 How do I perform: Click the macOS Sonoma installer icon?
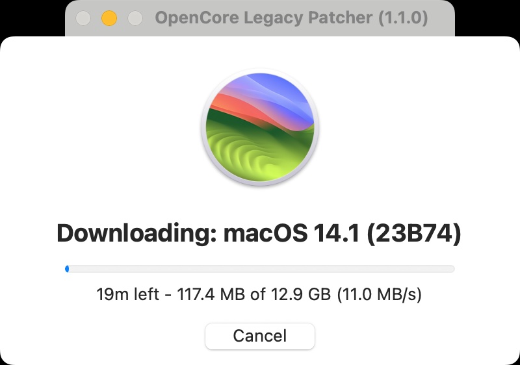pyautogui.click(x=260, y=127)
